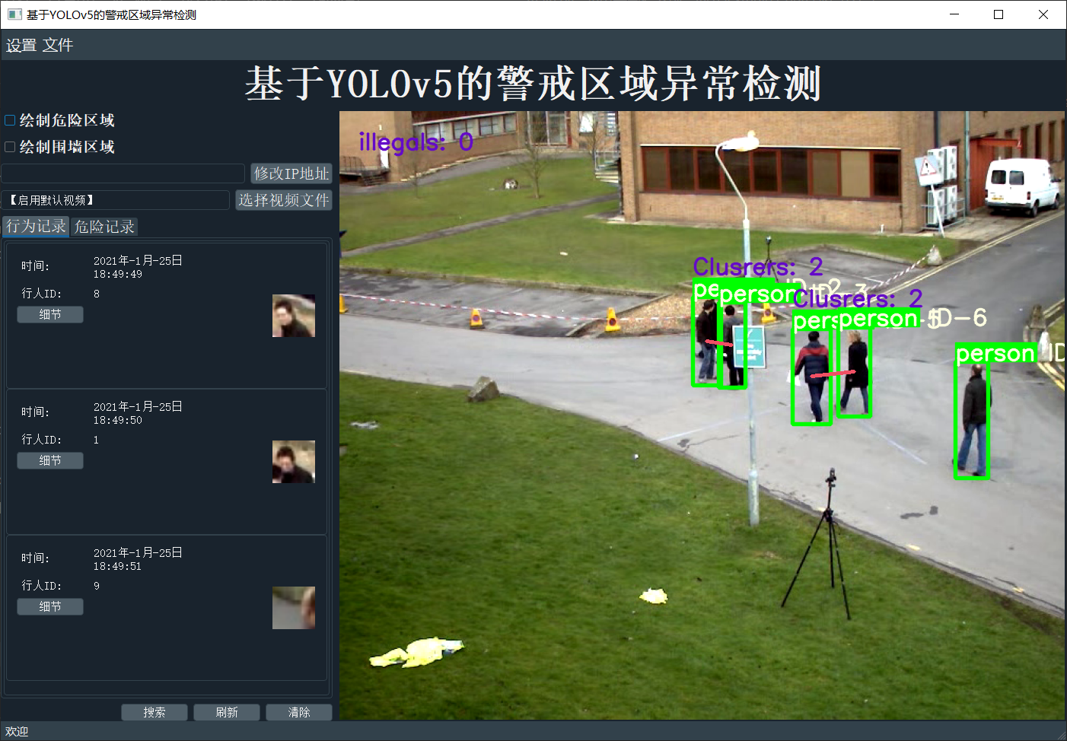Viewport: 1067px width, 741px height.
Task: Open the 设置 menu
Action: (21, 45)
